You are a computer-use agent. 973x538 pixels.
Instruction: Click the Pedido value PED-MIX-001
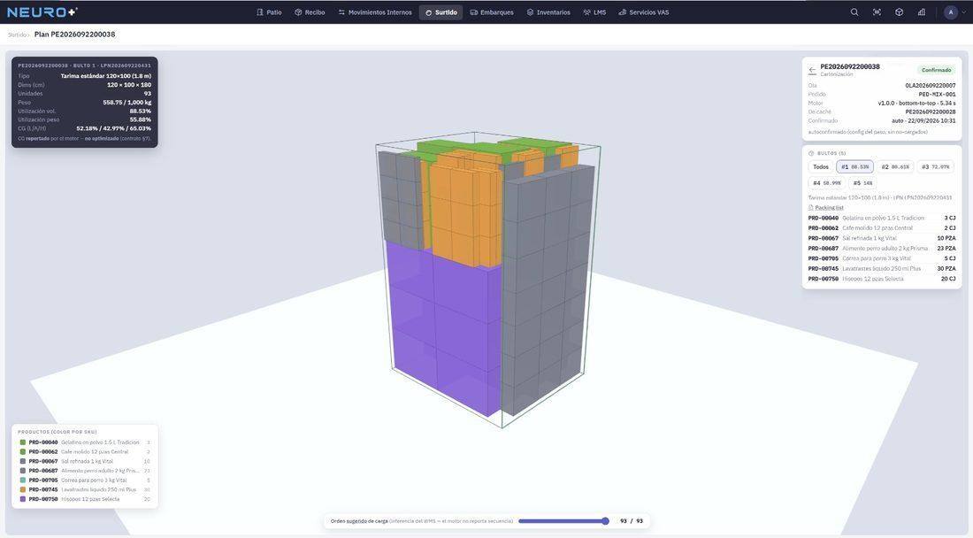(x=937, y=95)
